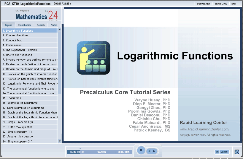The image size is (243, 159).
Task: Click the Mathematics in 24 Hours logo
Action: [37, 15]
